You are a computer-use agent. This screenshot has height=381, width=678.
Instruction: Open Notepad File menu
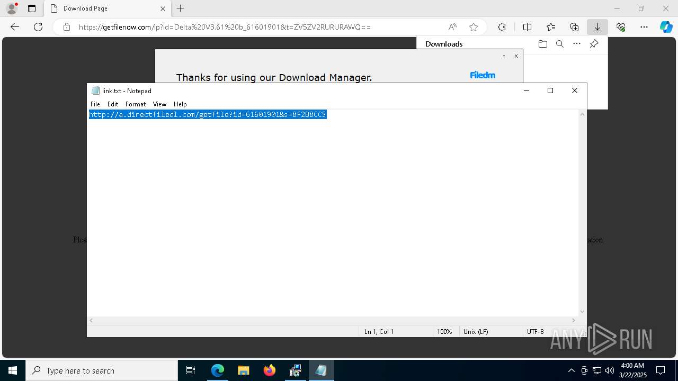(95, 104)
